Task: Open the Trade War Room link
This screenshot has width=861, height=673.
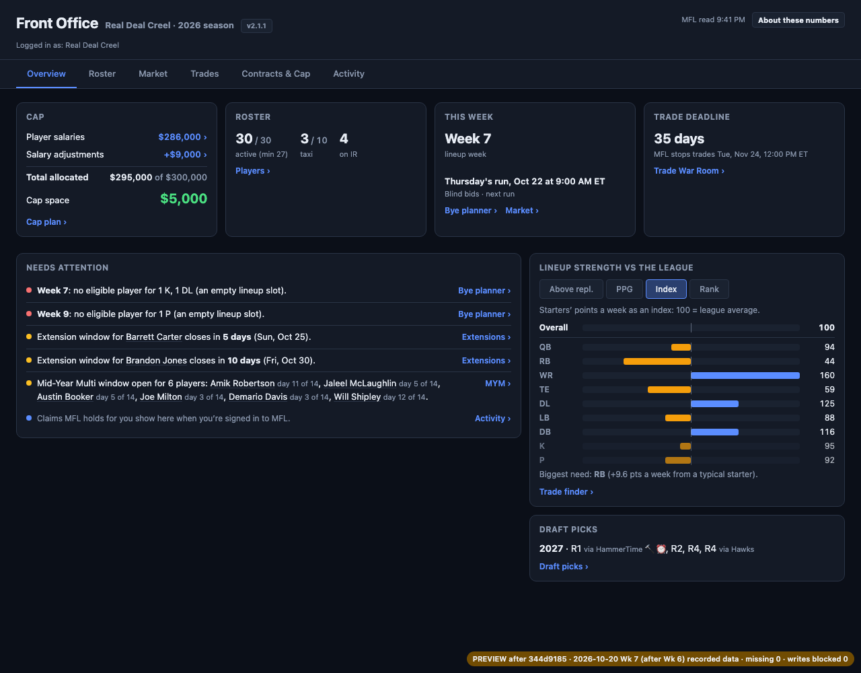Action: pyautogui.click(x=689, y=171)
